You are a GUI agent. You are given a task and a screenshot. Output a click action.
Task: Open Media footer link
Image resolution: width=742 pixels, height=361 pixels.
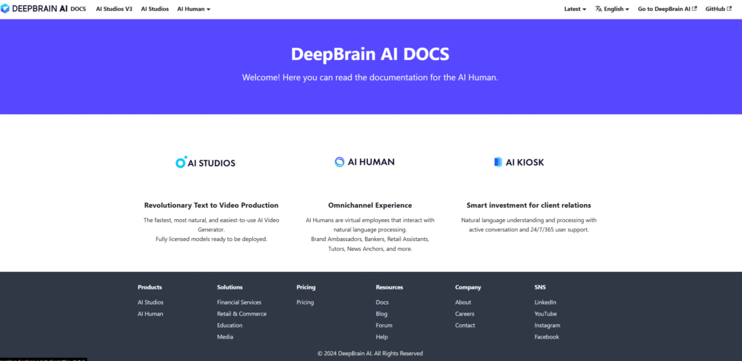(x=225, y=337)
